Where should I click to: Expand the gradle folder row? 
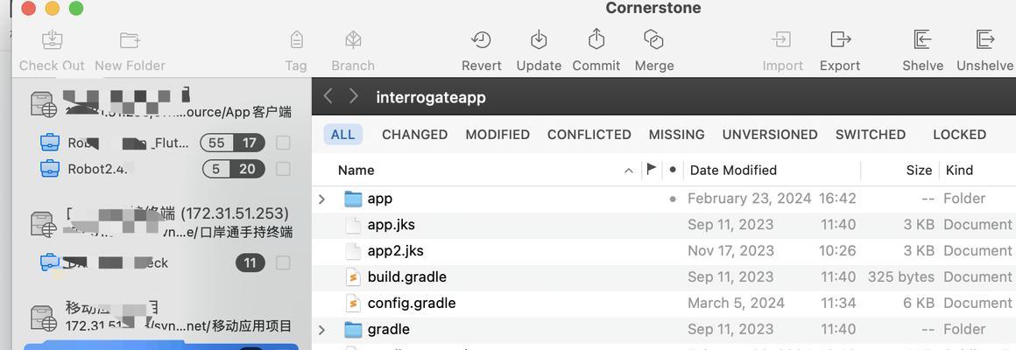click(x=322, y=329)
